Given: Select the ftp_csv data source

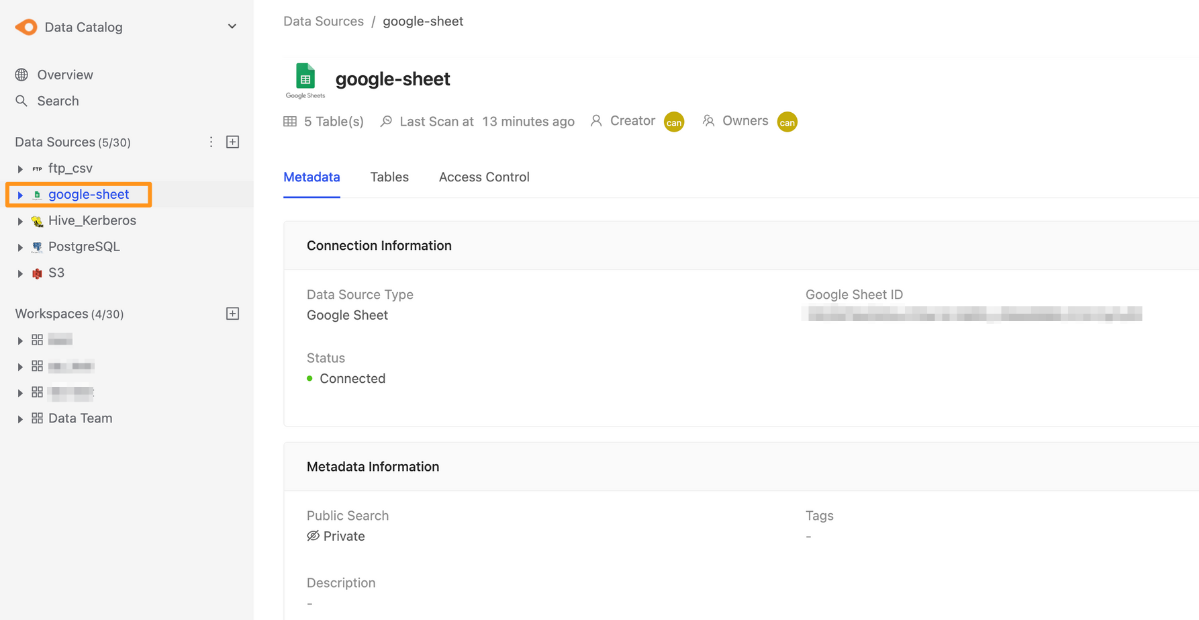Looking at the screenshot, I should (x=70, y=168).
